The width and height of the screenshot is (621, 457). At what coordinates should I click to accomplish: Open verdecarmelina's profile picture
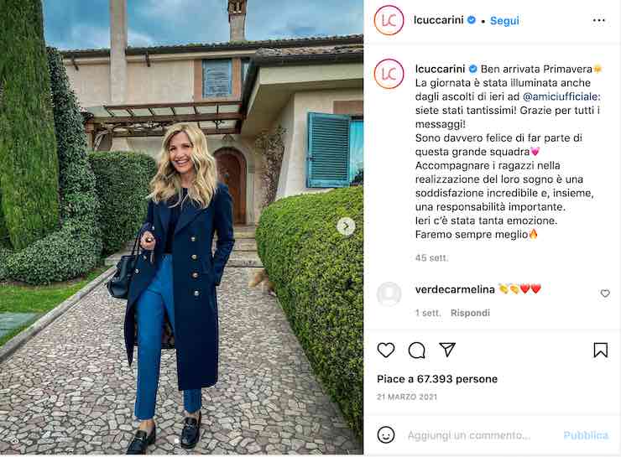coord(389,294)
